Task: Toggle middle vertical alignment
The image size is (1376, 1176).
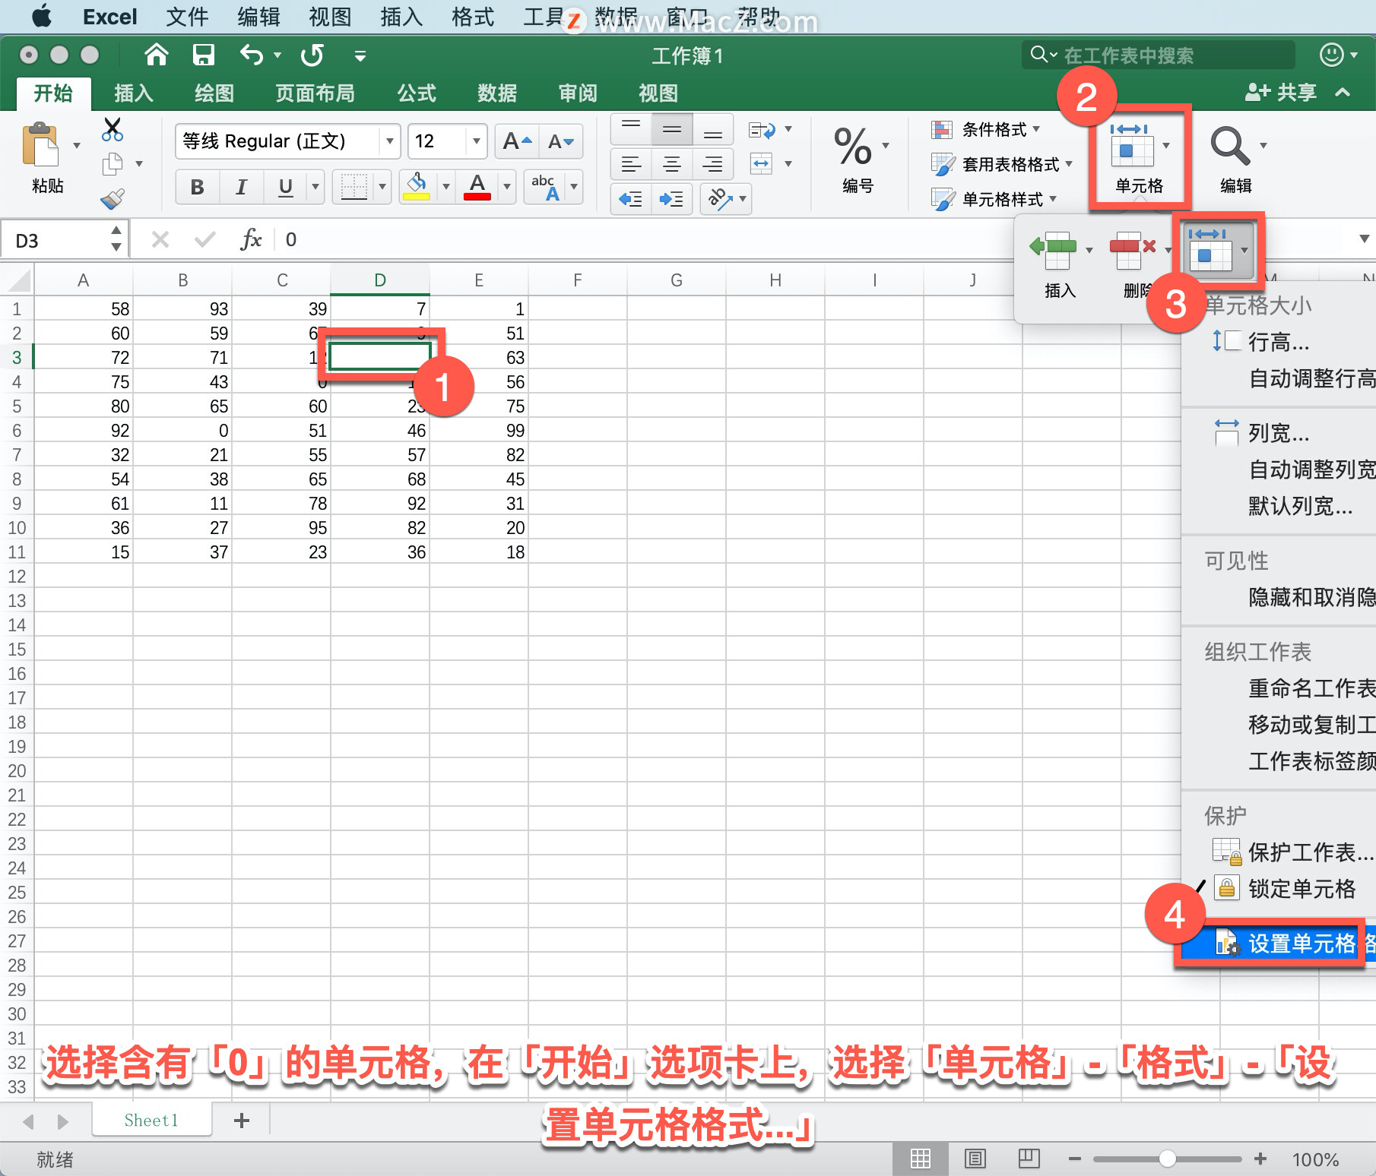Action: tap(672, 129)
